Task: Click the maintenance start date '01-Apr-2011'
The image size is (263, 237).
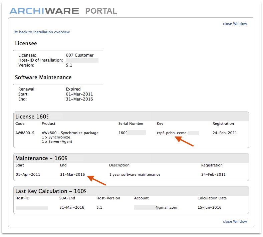Action: [x=28, y=175]
